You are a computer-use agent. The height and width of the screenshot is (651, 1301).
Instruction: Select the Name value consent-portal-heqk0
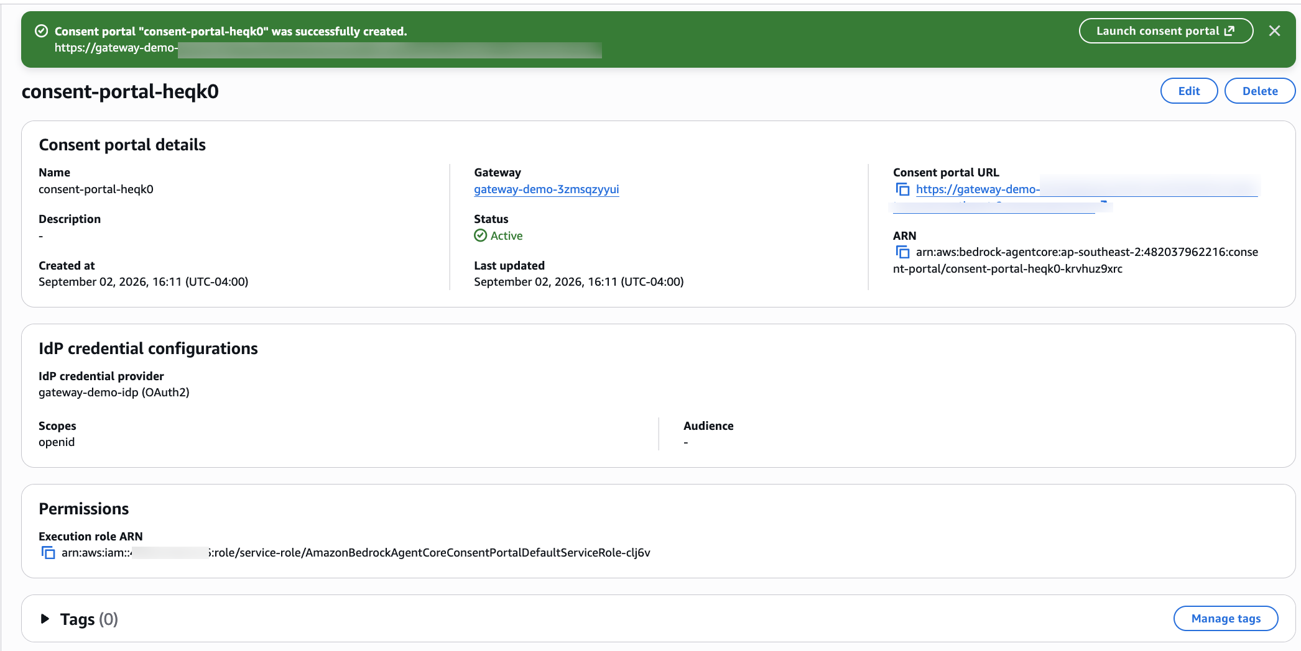click(x=96, y=189)
